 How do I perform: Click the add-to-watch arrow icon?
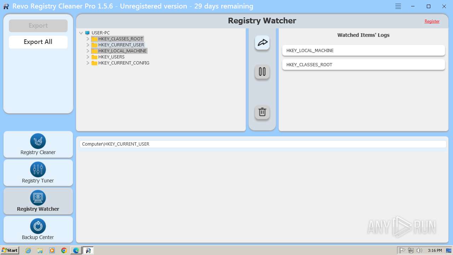262,42
